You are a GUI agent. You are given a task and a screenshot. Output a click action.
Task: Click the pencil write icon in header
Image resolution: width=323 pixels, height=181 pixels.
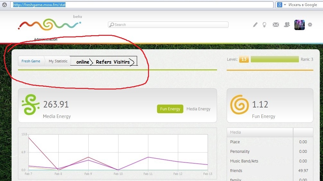point(255,25)
